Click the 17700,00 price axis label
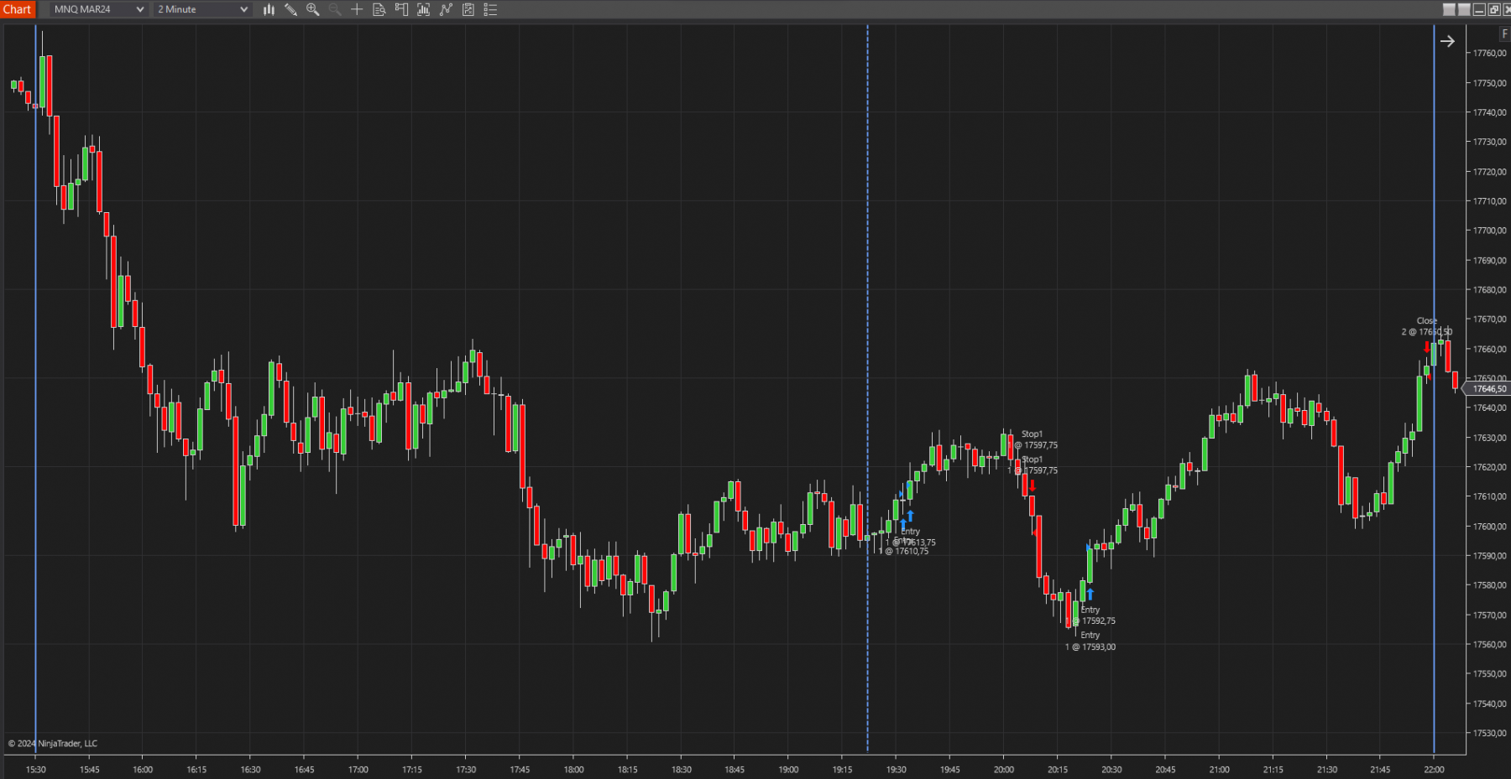Viewport: 1511px width, 779px height. click(1489, 231)
